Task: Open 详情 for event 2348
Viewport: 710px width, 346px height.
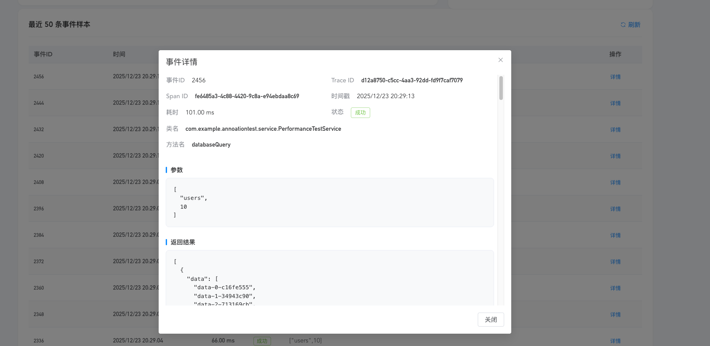Action: (x=615, y=314)
